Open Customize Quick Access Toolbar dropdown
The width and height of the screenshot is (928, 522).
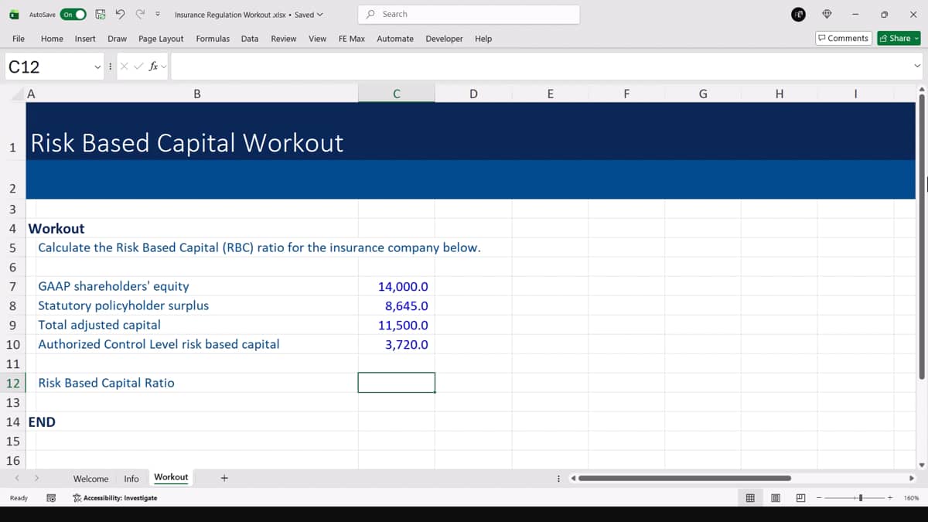pyautogui.click(x=158, y=14)
